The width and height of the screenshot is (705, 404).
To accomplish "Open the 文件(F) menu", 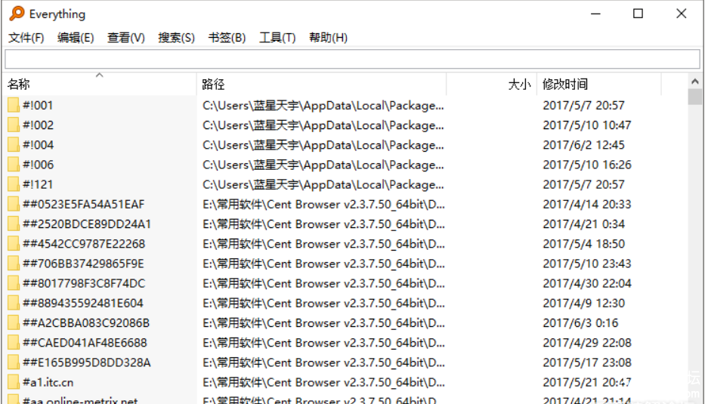I will (x=26, y=38).
